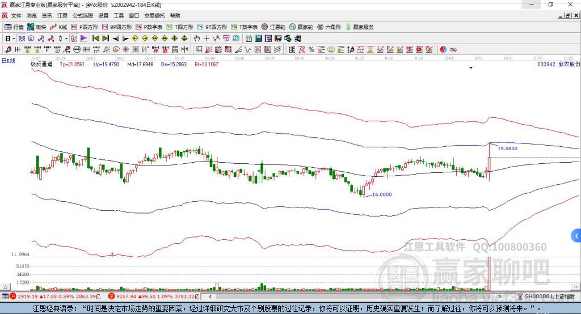Click the 002942 新农股份 stock label
Viewport: 581px width, 314px height.
click(x=558, y=64)
